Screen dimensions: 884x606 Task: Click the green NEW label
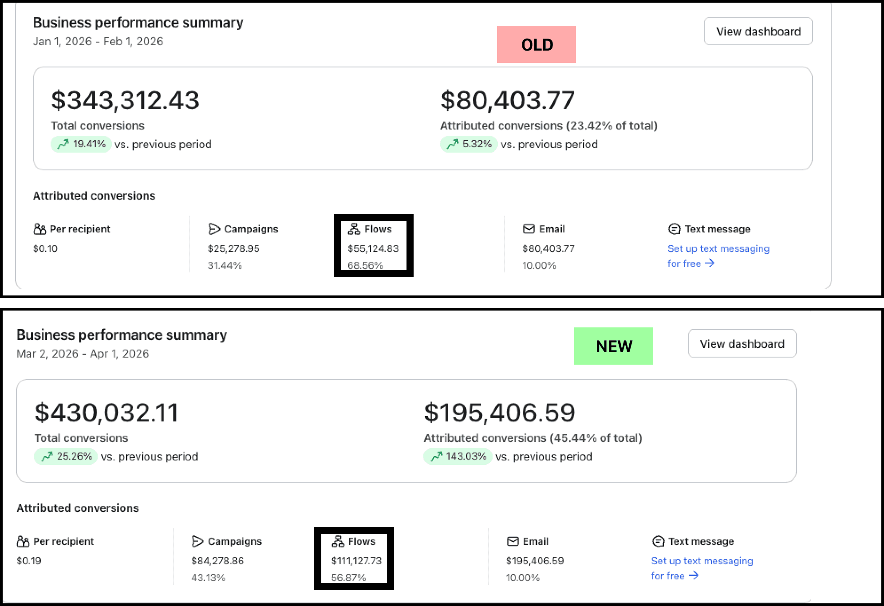tap(613, 346)
